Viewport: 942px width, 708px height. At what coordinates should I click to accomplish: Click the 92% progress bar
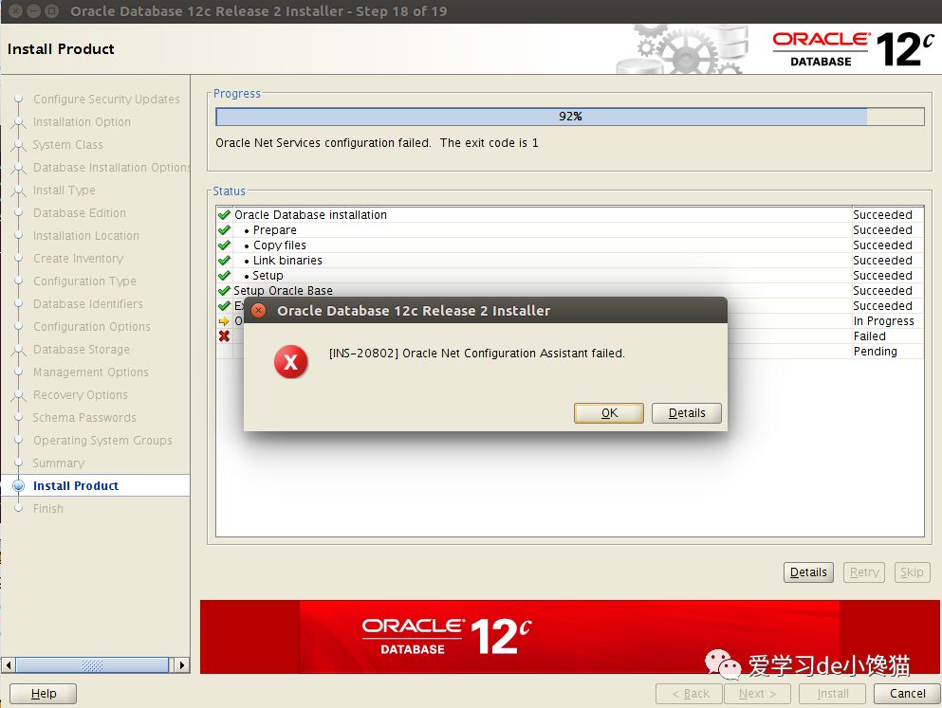pyautogui.click(x=569, y=117)
